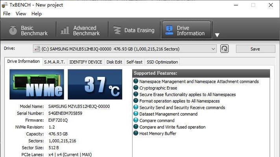Click the 37 °C temperature display
280x157 pixels.
(95, 84)
